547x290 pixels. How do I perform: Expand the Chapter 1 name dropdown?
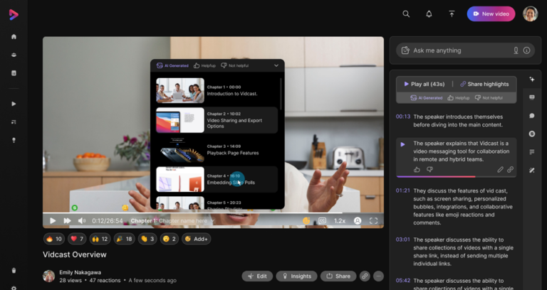pos(212,221)
